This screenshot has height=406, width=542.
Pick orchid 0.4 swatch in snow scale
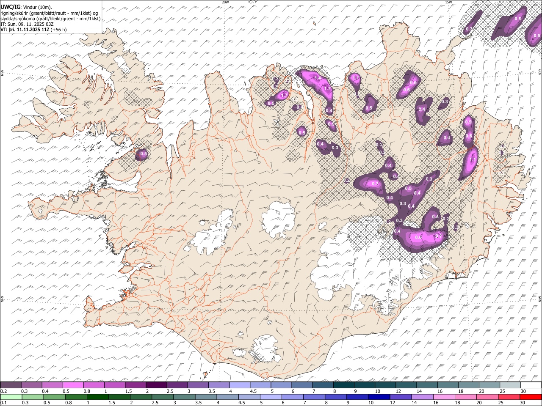(x=52, y=385)
